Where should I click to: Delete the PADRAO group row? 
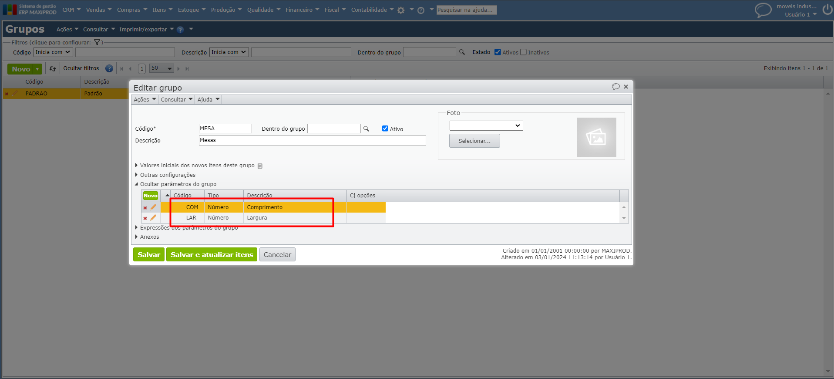tap(7, 94)
